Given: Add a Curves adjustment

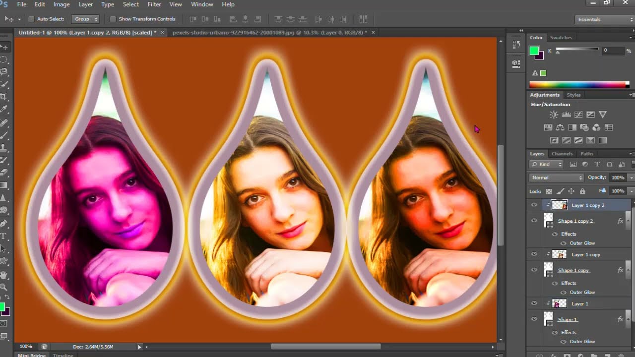Looking at the screenshot, I should click(578, 115).
